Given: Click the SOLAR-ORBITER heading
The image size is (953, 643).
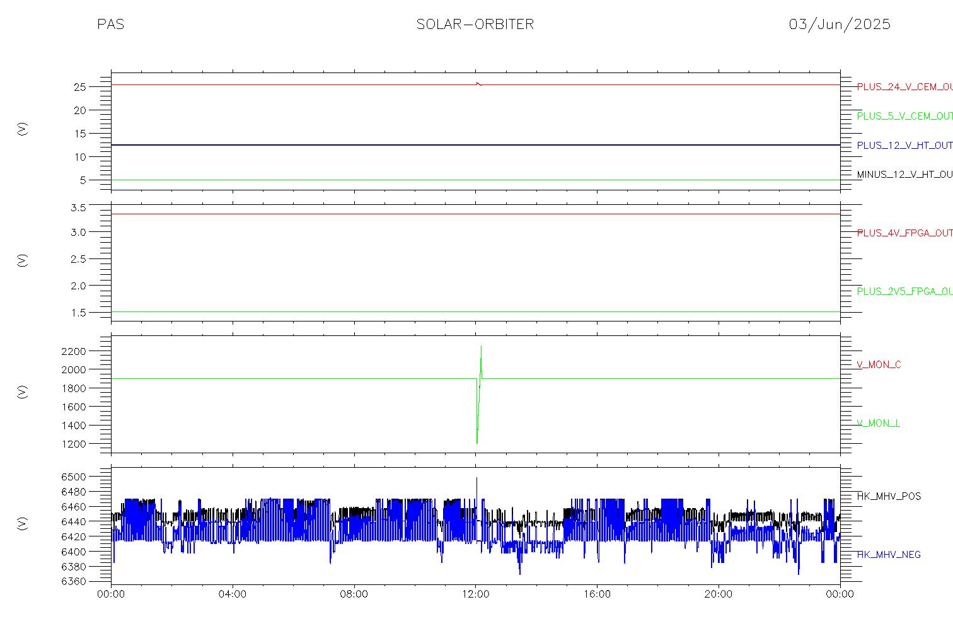Looking at the screenshot, I should pyautogui.click(x=475, y=25).
